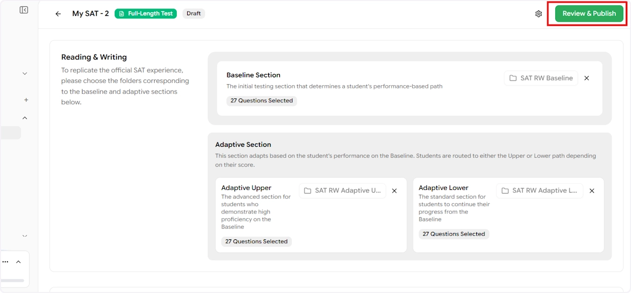
Task: Remove SAT RW Baseline folder selection
Action: point(587,78)
